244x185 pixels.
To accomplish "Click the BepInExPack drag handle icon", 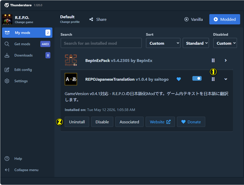I will tap(213, 60).
